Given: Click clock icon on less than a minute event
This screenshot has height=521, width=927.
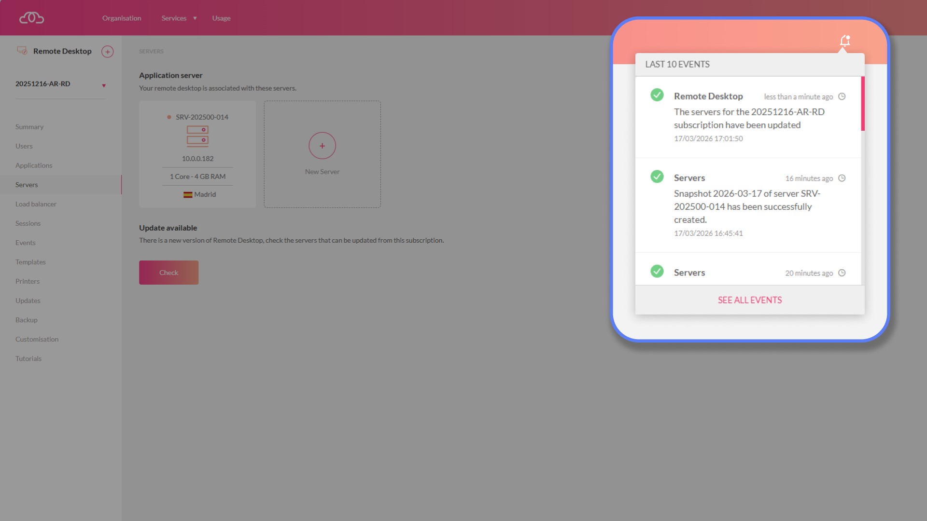Looking at the screenshot, I should tap(842, 96).
